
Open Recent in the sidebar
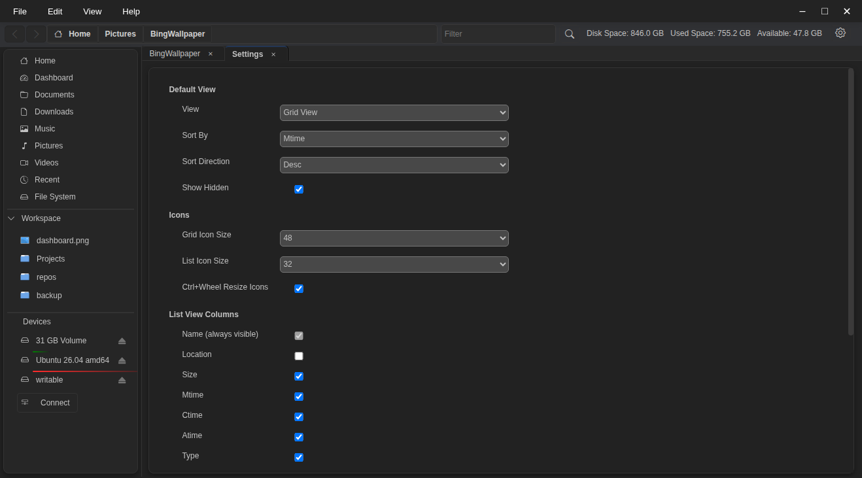pos(47,180)
